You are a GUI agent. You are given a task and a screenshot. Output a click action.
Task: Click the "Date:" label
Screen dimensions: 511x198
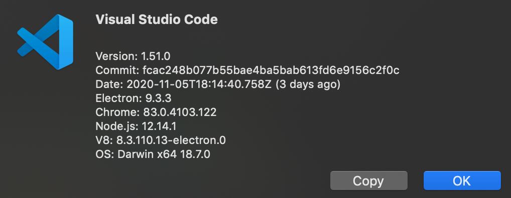[x=109, y=84]
